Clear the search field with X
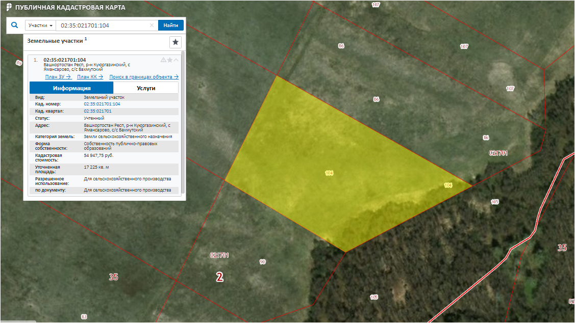Screen dimensions: 575x323 point(152,25)
